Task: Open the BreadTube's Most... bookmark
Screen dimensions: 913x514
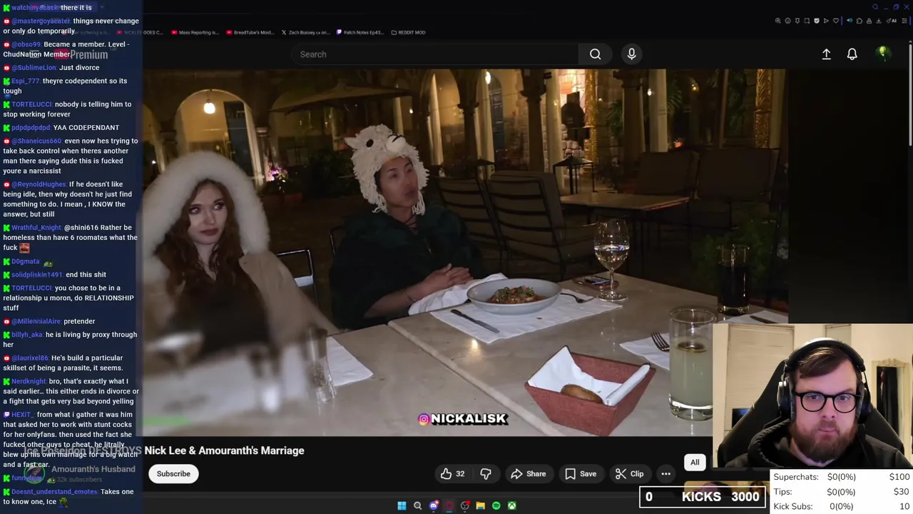Action: tap(250, 32)
